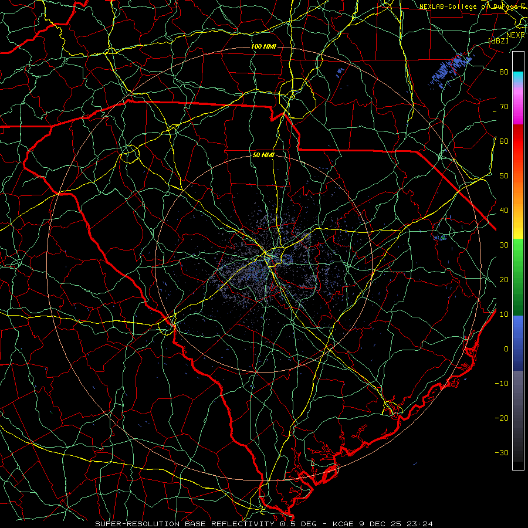
Task: Click the 20 value on the dBZ scale
Action: point(504,280)
